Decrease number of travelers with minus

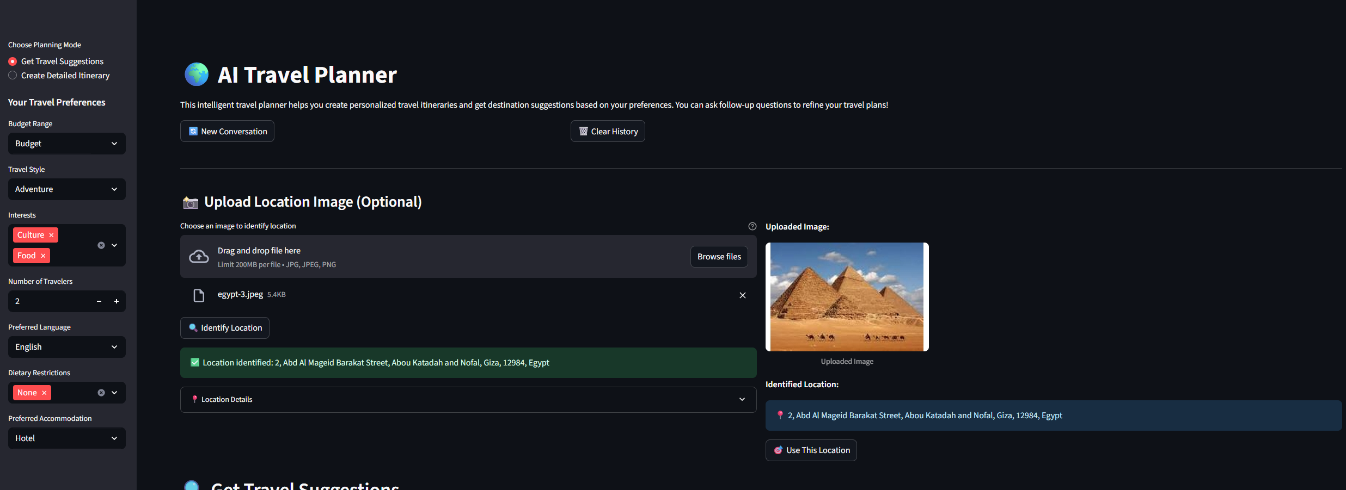tap(99, 301)
